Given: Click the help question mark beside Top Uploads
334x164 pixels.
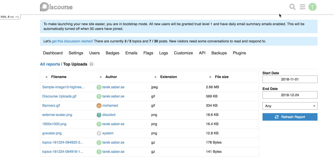Looking at the screenshot, I should click(91, 64).
